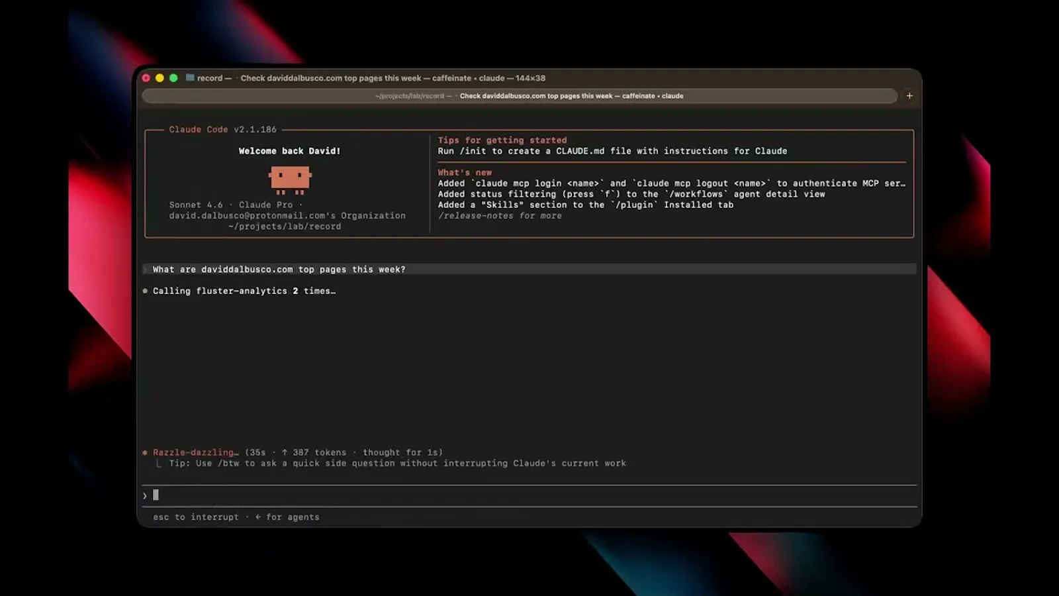Image resolution: width=1059 pixels, height=596 pixels.
Task: Click the record folder icon in title bar
Action: click(190, 77)
